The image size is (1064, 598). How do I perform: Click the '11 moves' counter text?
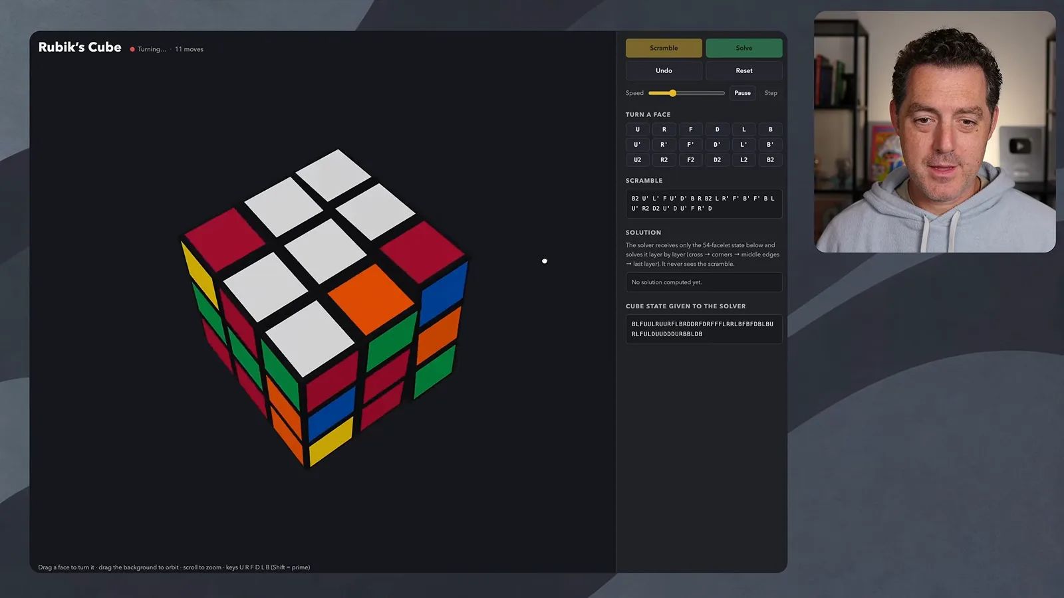pos(189,49)
